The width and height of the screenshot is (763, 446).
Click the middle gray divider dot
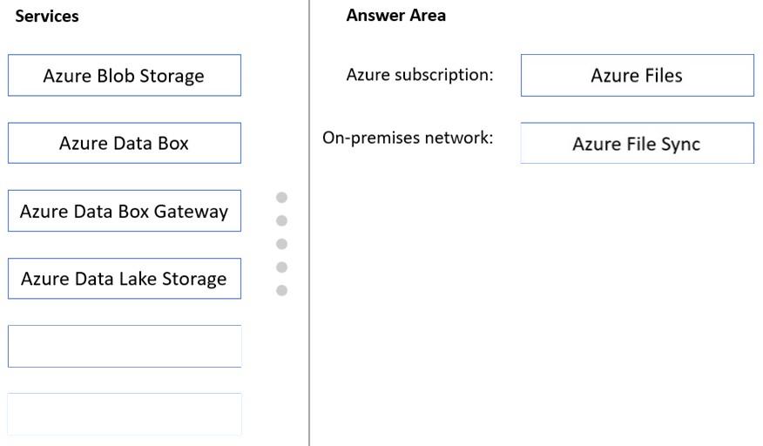pos(281,244)
